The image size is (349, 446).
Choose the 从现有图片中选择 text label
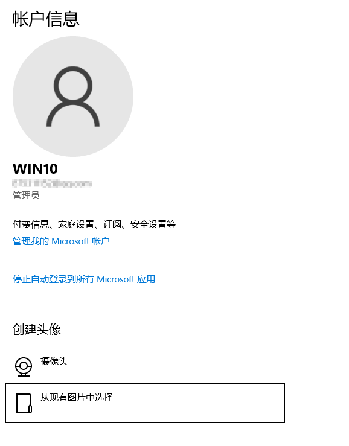pyautogui.click(x=77, y=397)
